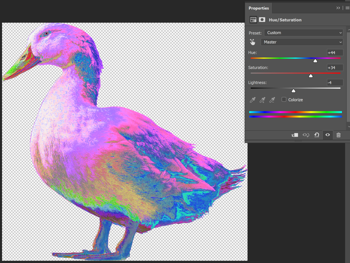Collapse the Properties panel with double arrows
The image size is (350, 263).
(x=338, y=8)
